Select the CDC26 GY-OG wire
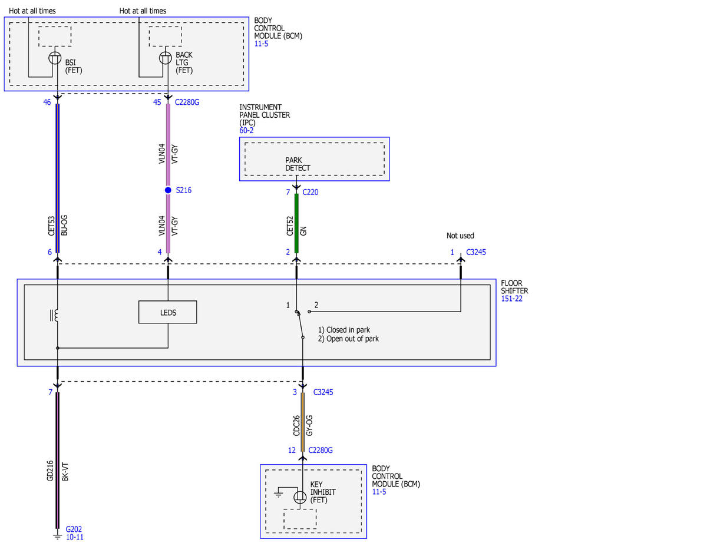 click(303, 421)
